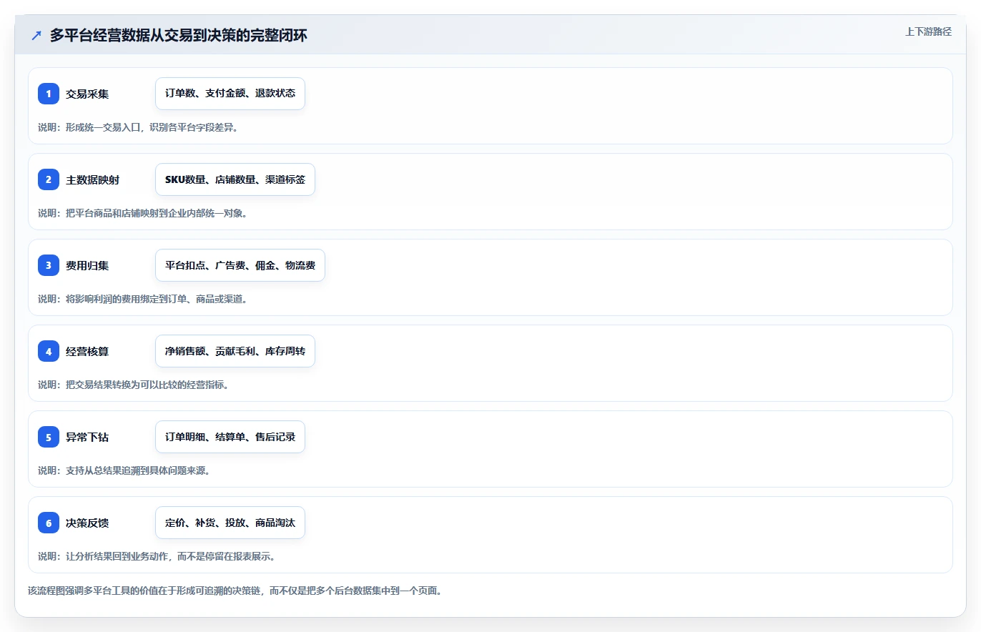Select the 净销售额、贡献毛利、库存周转 chip
Screen dimensions: 981x632
[235, 351]
